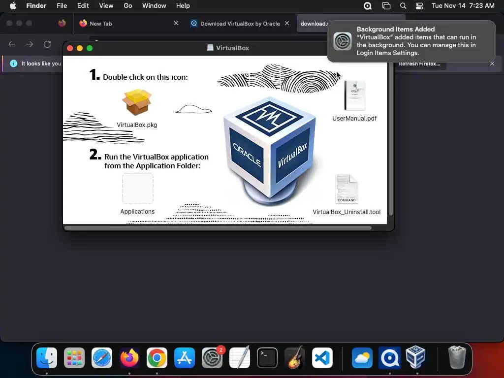504x378 pixels.
Task: Click the Firefox pinned tab icon
Action: click(x=62, y=23)
